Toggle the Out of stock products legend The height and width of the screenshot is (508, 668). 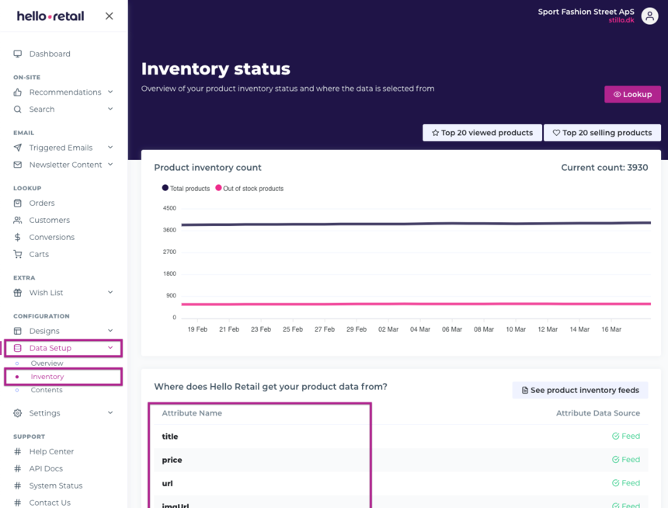pyautogui.click(x=249, y=189)
